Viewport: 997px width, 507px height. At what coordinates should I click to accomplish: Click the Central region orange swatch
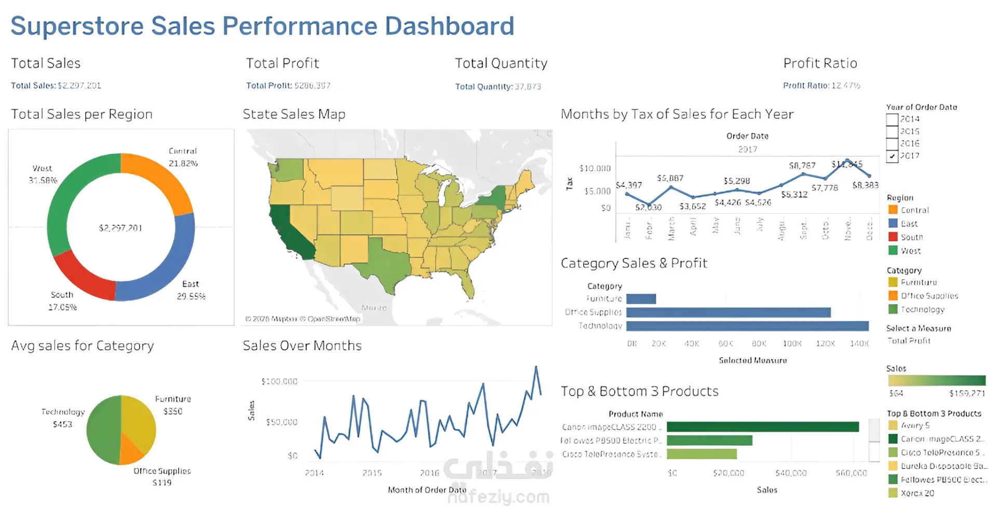pos(893,210)
